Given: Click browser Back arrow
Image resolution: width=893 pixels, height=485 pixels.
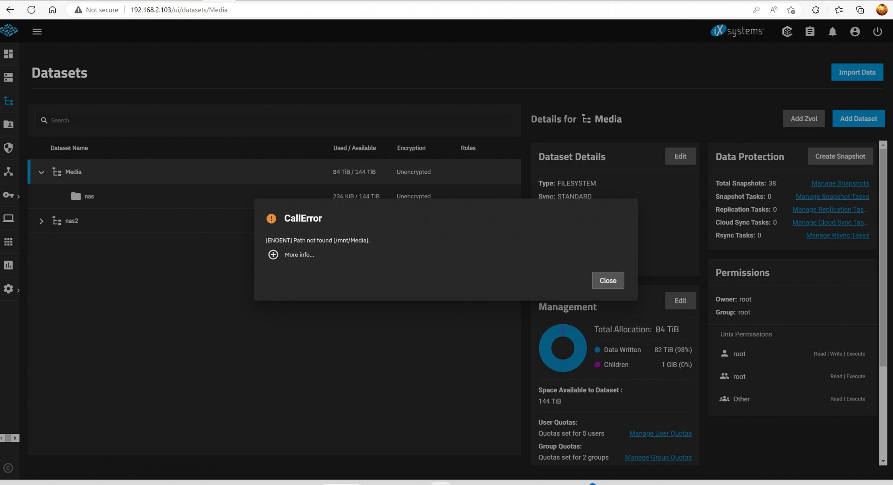Looking at the screenshot, I should [10, 9].
